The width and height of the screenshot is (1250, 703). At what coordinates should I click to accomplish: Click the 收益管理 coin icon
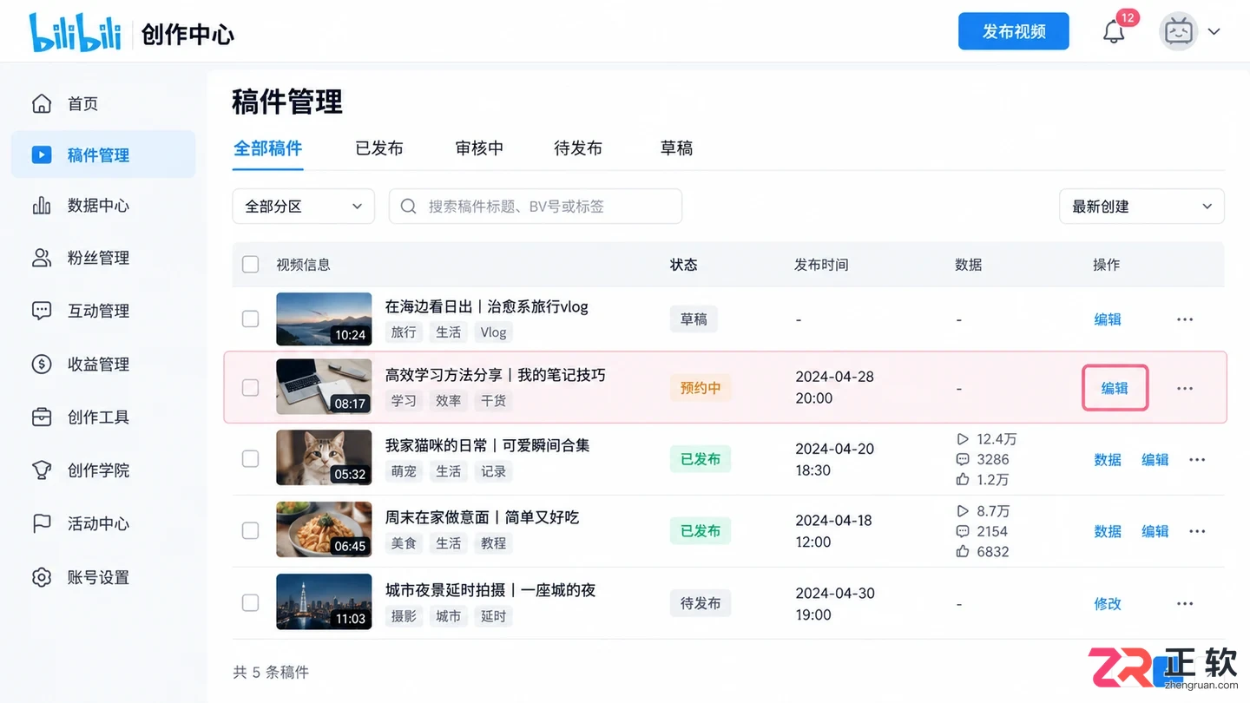click(x=42, y=365)
